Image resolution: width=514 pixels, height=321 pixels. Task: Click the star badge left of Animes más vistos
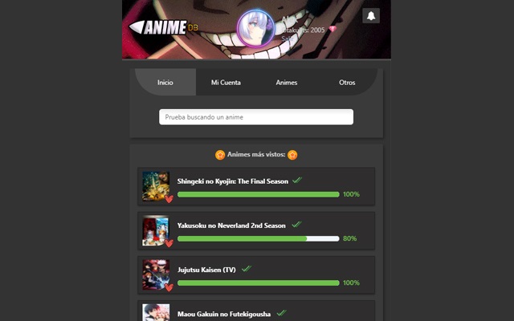[x=220, y=155]
